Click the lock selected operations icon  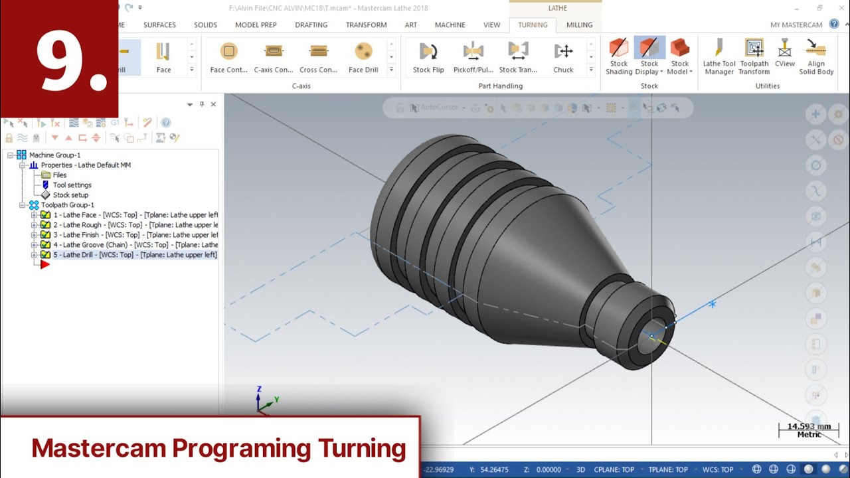click(x=9, y=138)
